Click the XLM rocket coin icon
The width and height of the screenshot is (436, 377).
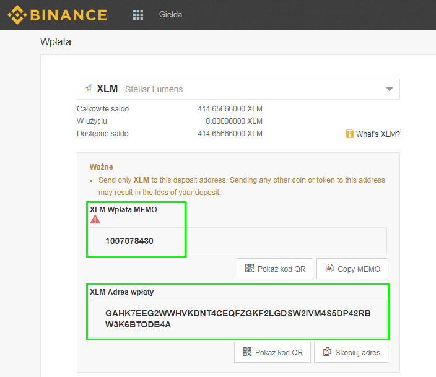(x=89, y=89)
